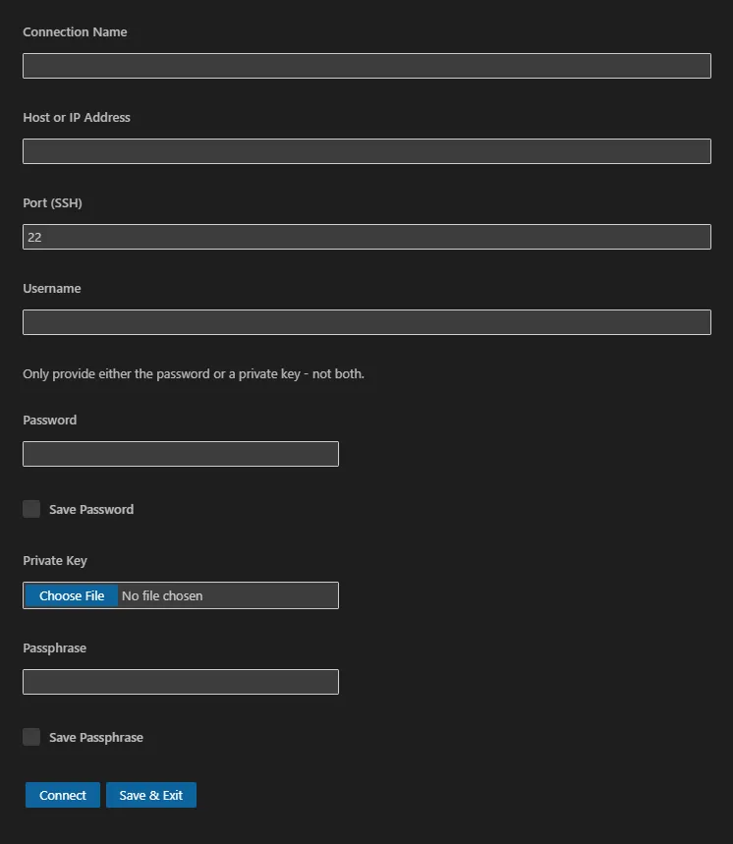Click the Save & Exit button
The image size is (733, 844).
(151, 795)
